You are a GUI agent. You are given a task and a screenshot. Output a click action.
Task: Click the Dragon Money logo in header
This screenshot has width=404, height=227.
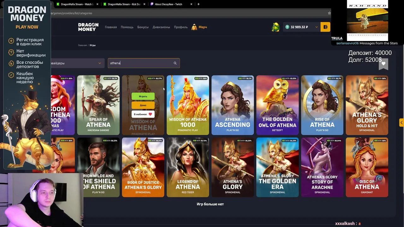[x=88, y=27]
